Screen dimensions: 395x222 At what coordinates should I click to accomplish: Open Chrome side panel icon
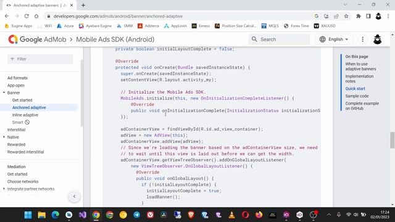[x=368, y=16]
